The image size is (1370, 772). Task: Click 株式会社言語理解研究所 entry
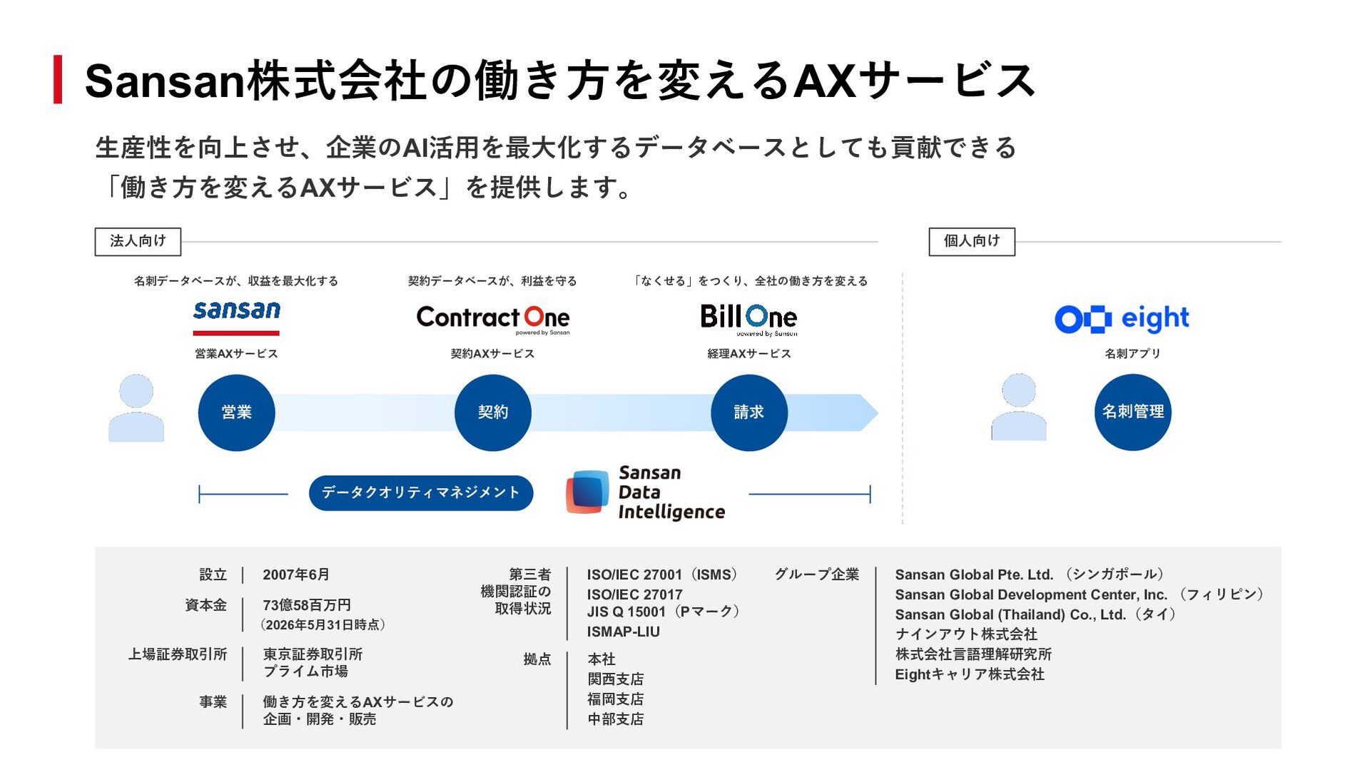pos(973,655)
